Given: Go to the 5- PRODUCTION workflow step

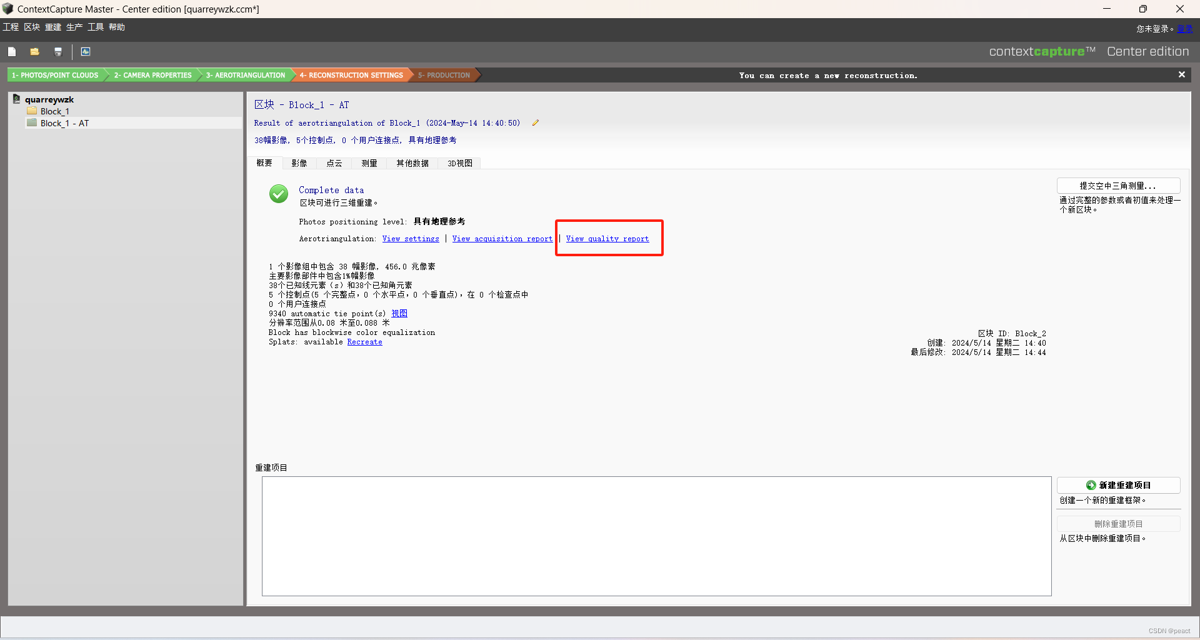Looking at the screenshot, I should [x=444, y=75].
